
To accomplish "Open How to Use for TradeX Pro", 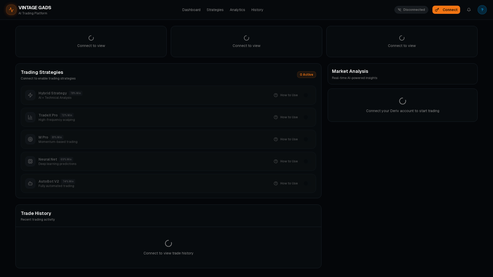I will pyautogui.click(x=289, y=117).
